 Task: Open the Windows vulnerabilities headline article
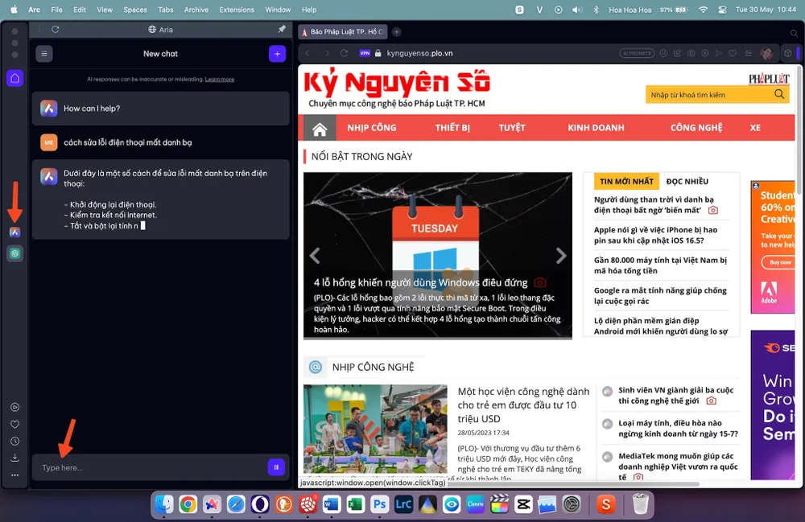(x=422, y=282)
